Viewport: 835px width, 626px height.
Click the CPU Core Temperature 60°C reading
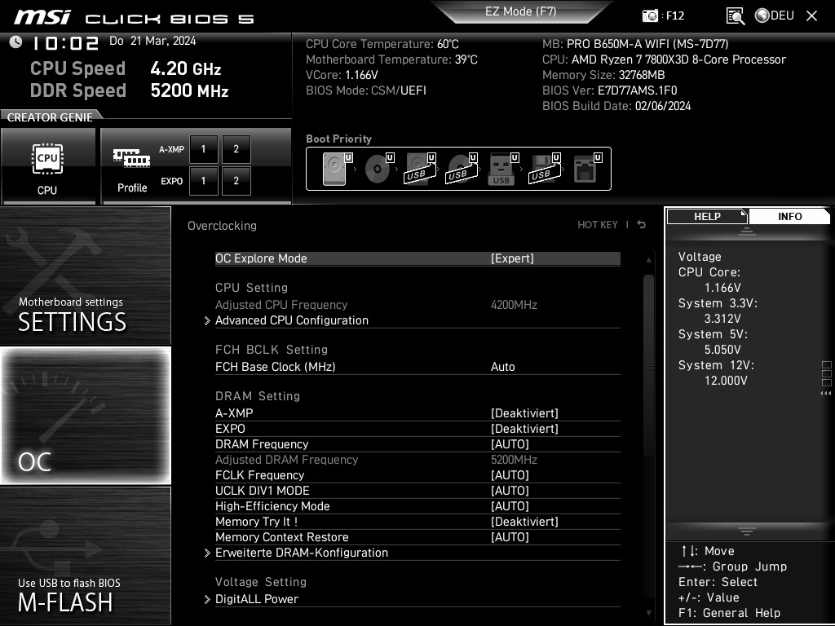point(382,44)
